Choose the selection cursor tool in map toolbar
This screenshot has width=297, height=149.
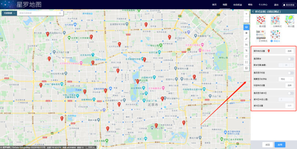(247, 50)
